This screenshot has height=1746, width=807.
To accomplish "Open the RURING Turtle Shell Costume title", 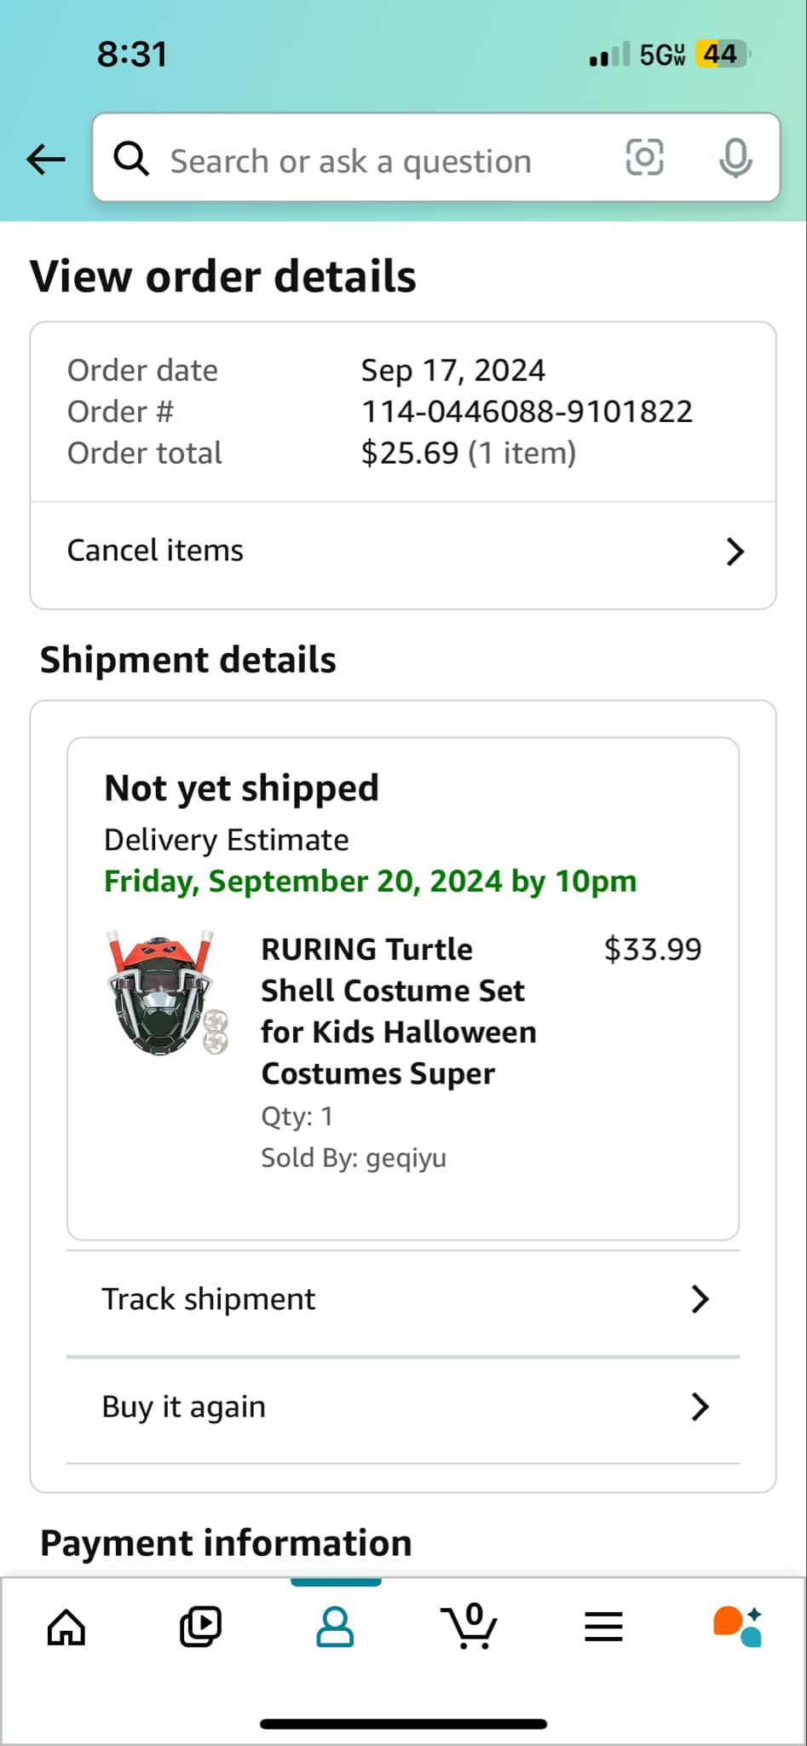I will (398, 1011).
